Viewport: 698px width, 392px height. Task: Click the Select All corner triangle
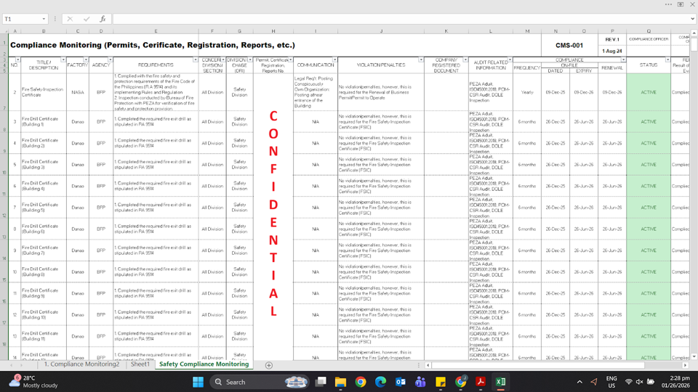point(5,31)
